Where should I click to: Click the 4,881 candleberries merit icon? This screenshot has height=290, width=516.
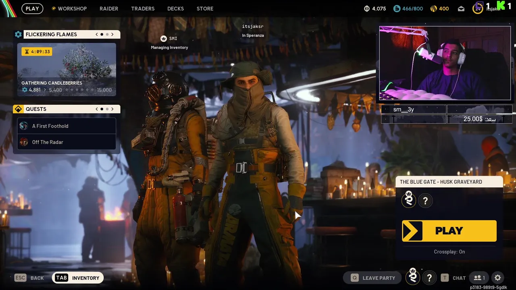[25, 90]
